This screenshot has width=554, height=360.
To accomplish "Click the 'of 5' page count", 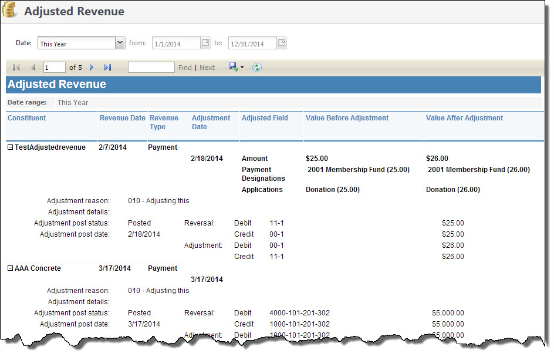I will tap(76, 67).
